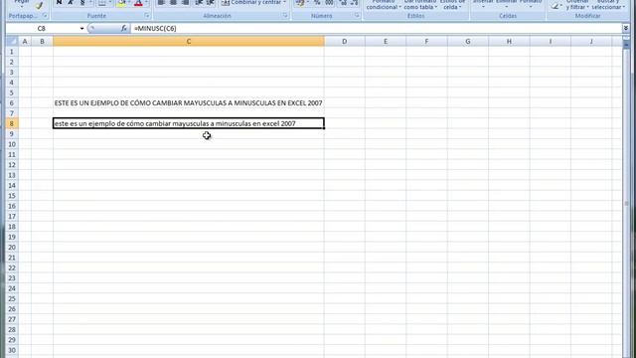Open the font color dropdown arrow
Image resolution: width=636 pixels, height=358 pixels.
point(146,2)
